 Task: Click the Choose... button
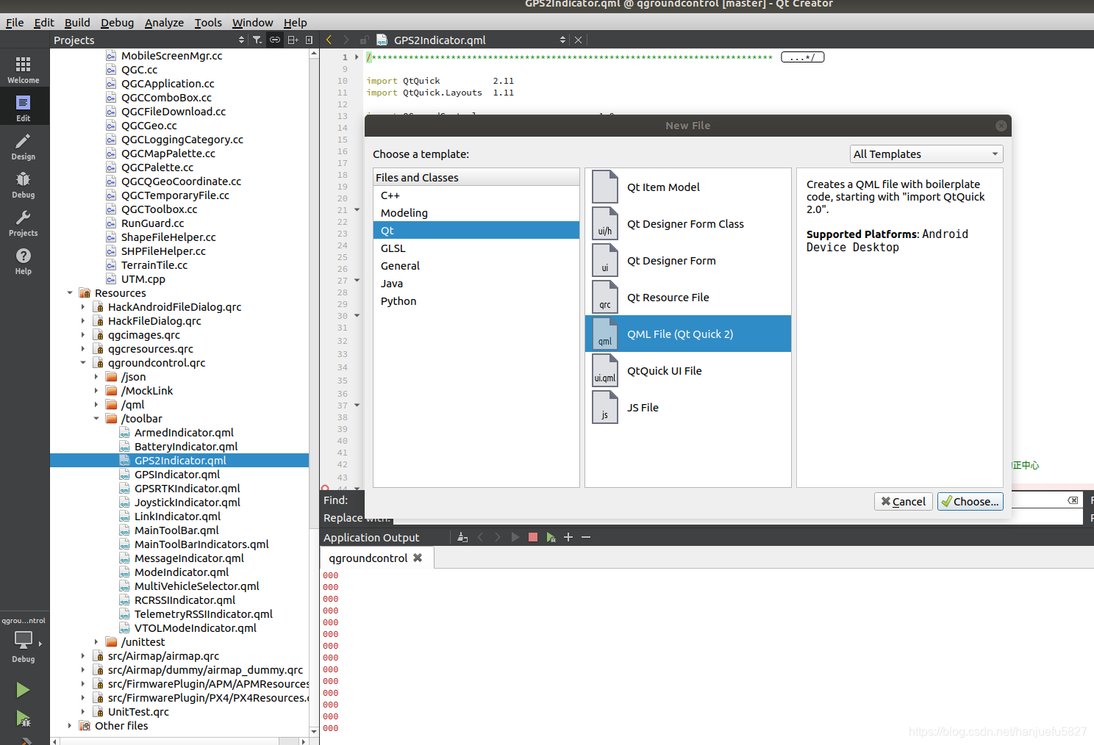pos(970,501)
